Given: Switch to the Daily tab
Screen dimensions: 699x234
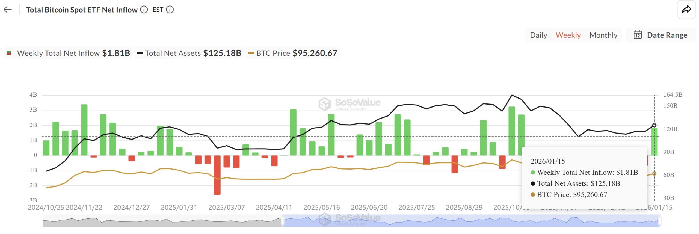Looking at the screenshot, I should (x=538, y=35).
